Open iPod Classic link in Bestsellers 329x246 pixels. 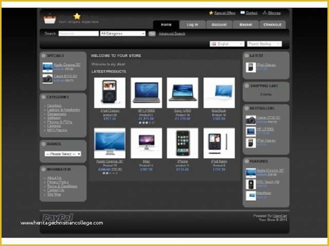click(266, 140)
